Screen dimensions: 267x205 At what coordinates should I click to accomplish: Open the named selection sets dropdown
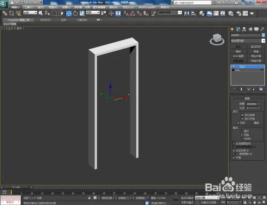point(170,13)
